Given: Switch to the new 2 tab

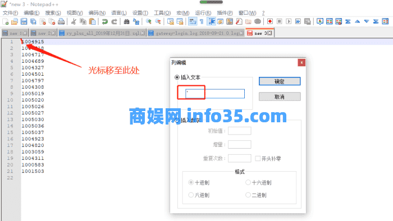Looking at the screenshot, I should pos(43,33).
